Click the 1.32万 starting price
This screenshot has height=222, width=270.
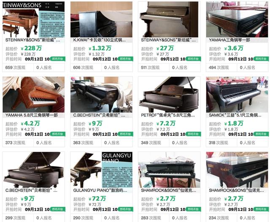(x=100, y=48)
